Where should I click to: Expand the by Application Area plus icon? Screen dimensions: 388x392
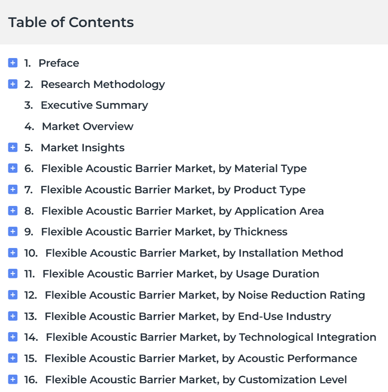point(13,211)
